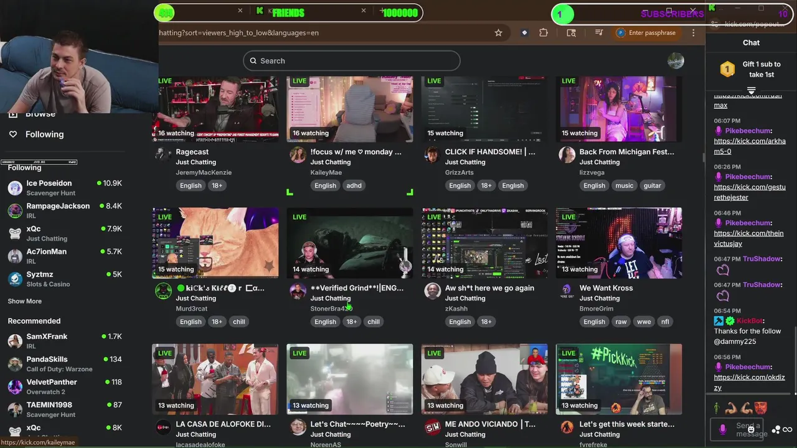Click the raw tag under BmoreGrim
Image resolution: width=797 pixels, height=448 pixels.
(x=621, y=322)
